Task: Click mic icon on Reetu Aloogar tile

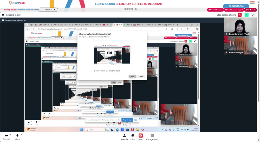Action: pos(226,53)
